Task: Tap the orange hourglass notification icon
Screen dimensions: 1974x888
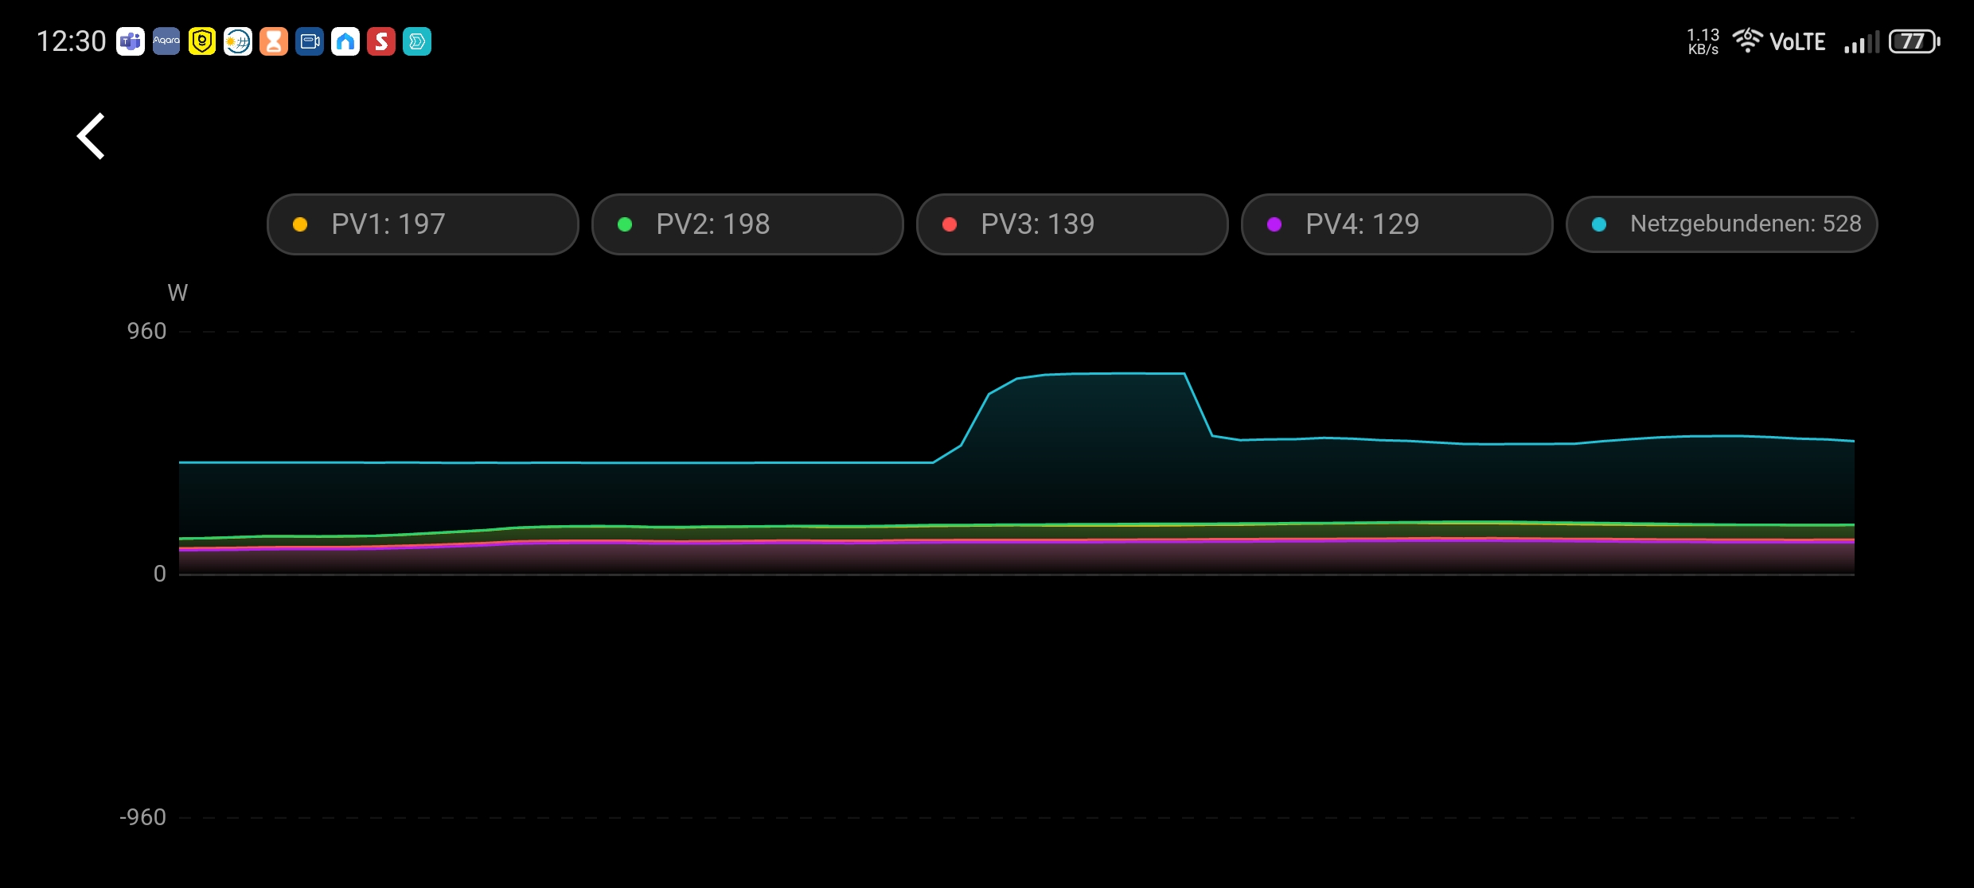Action: point(274,41)
